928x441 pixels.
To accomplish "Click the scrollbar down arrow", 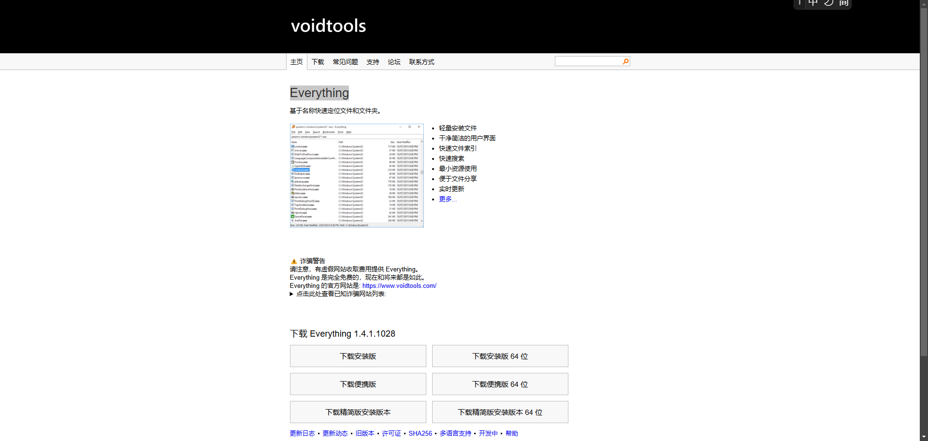I will (x=924, y=437).
